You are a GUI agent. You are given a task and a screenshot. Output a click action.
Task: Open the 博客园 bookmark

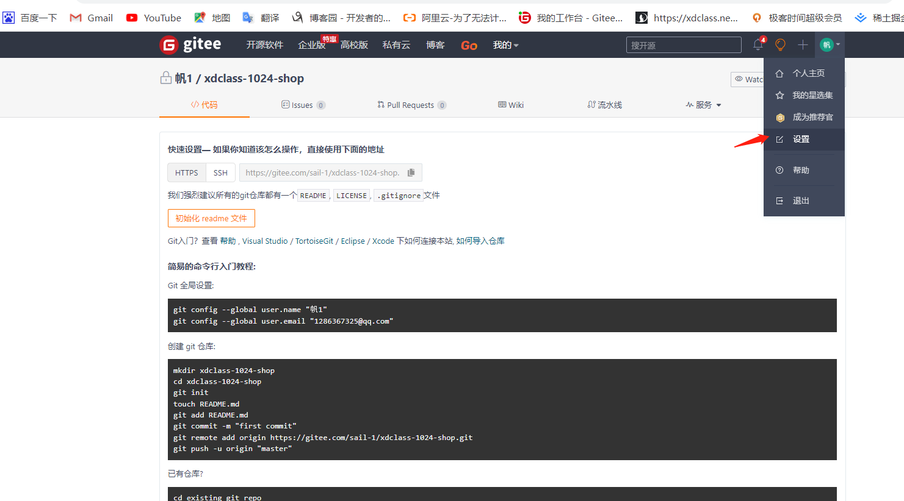click(x=341, y=18)
